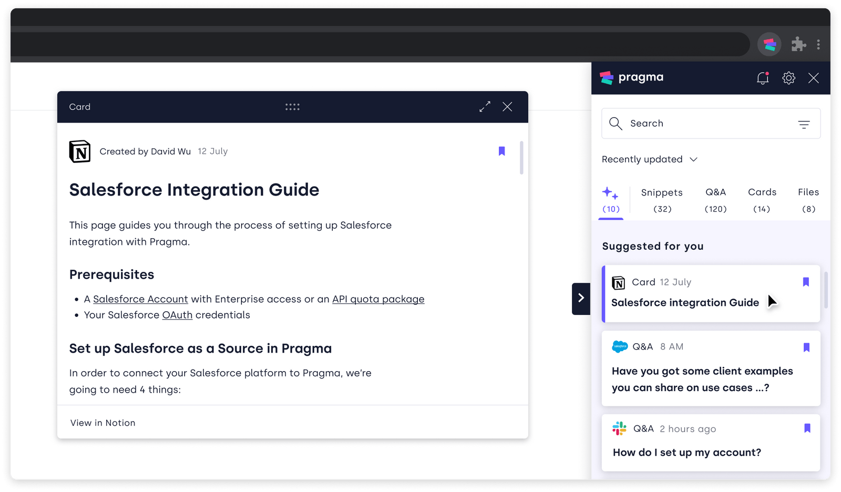Open the search filter options icon

[x=804, y=124]
